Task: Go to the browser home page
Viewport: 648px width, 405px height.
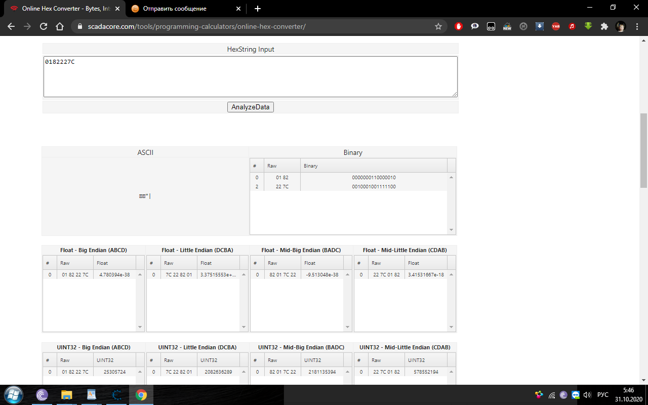Action: coord(60,26)
